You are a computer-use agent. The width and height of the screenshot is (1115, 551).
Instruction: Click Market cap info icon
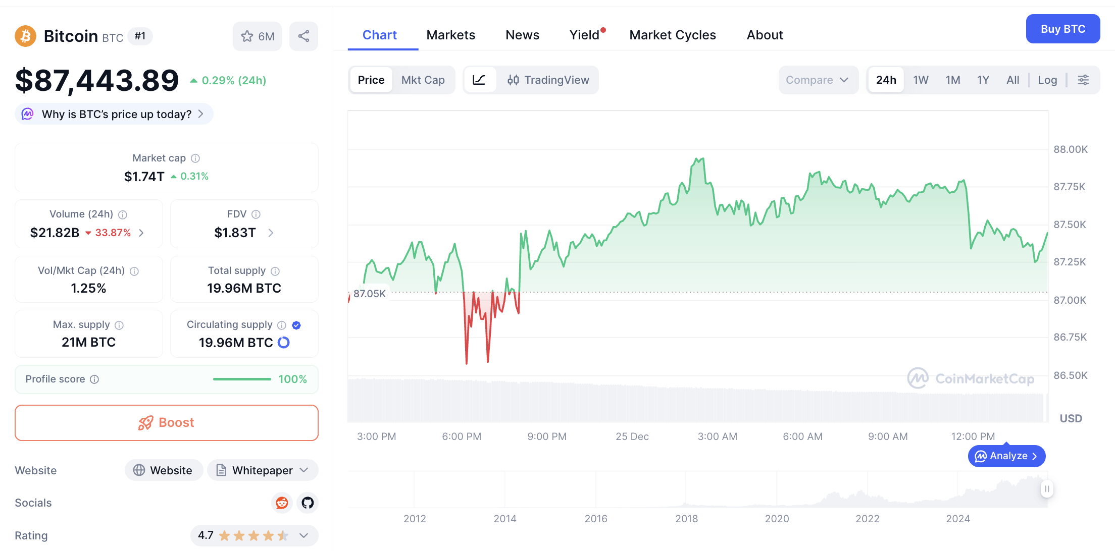[195, 158]
